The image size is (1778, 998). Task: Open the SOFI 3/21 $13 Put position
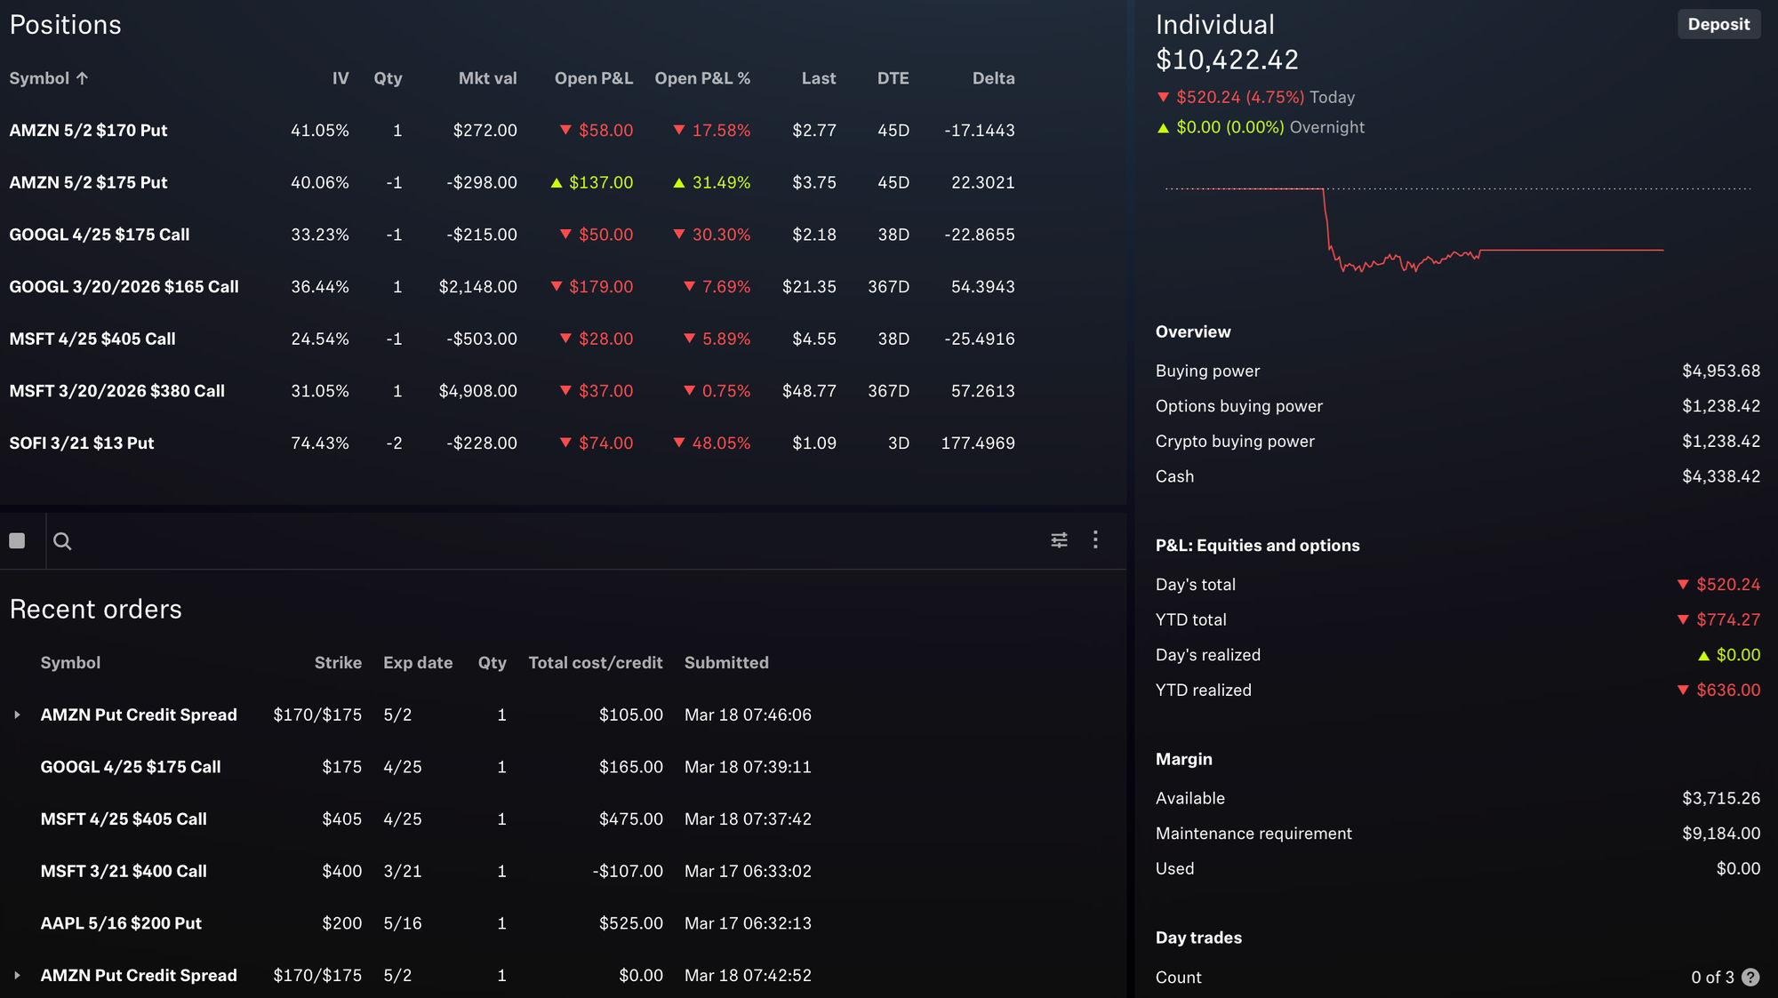coord(512,443)
